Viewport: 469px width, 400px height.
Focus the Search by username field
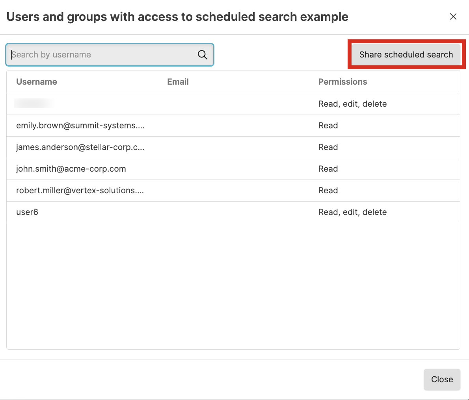point(102,55)
